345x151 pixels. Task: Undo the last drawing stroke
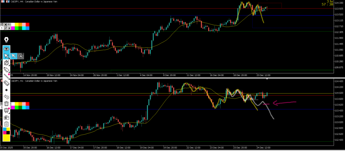6,97
